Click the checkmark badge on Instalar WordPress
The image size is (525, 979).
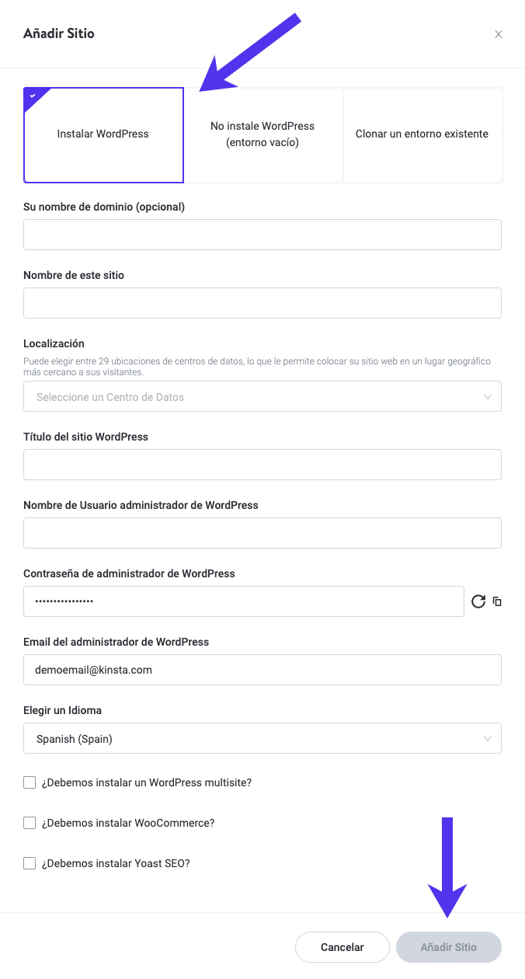[32, 96]
